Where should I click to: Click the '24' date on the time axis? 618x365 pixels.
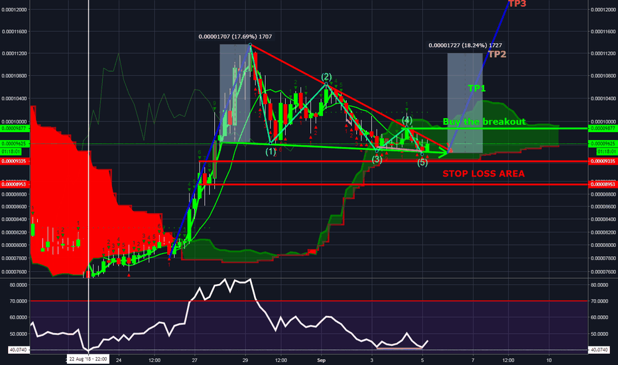119,360
